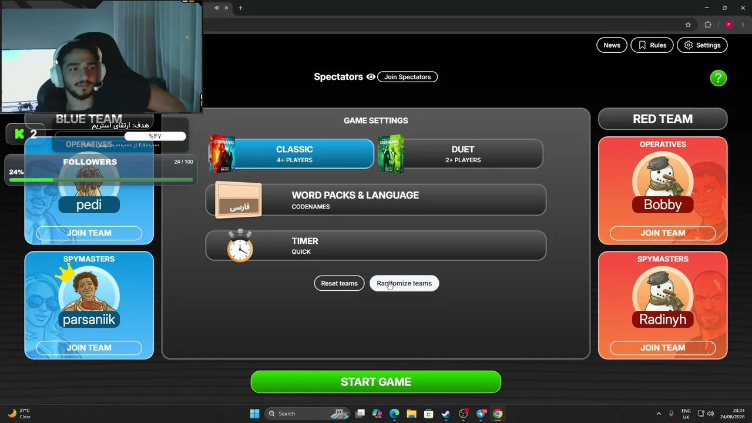Click the Spectators label
The width and height of the screenshot is (752, 423).
[x=338, y=77]
